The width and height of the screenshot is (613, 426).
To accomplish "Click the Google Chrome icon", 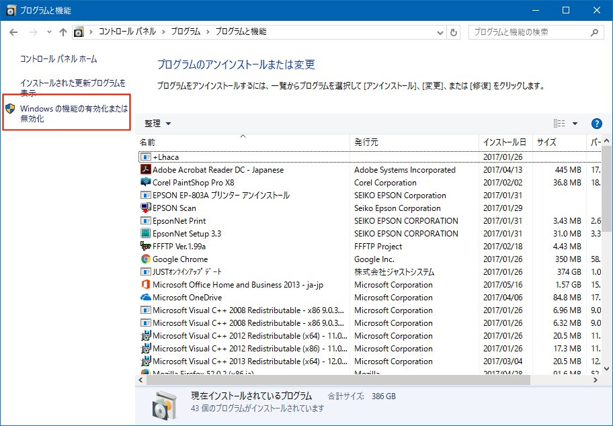I will click(145, 259).
